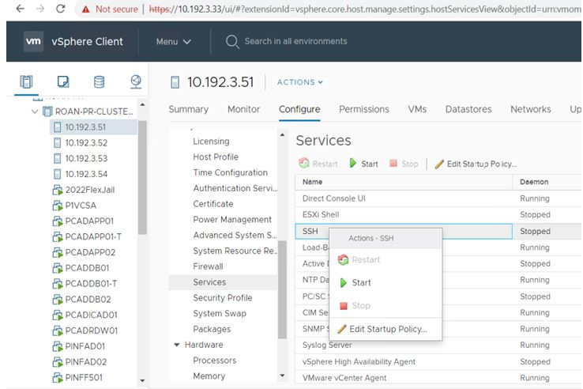Click the Restart icon in SSH context menu
Viewport: 583px width, 389px height.
343,259
